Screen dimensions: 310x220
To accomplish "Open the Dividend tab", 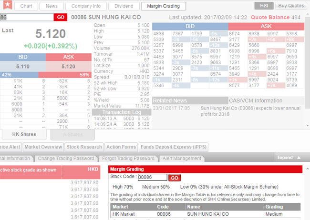I will point(124,6).
